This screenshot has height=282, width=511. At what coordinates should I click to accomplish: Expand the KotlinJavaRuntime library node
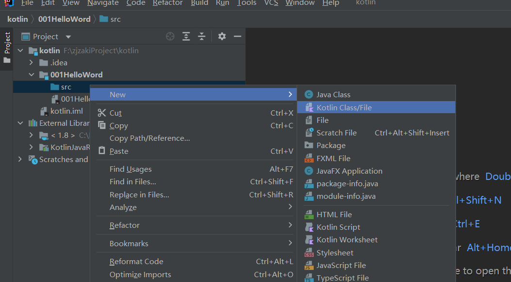point(32,147)
